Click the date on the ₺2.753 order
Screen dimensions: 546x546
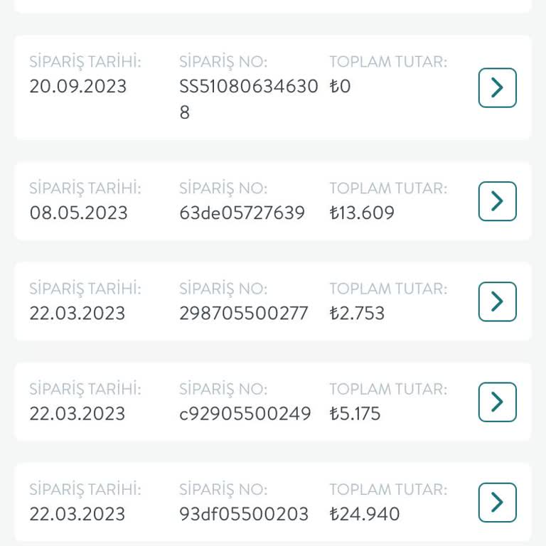tap(77, 313)
